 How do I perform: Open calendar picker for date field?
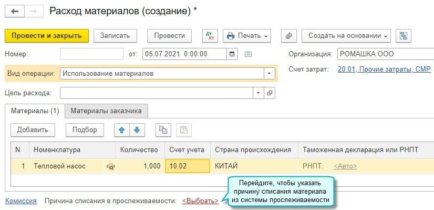[x=232, y=54]
